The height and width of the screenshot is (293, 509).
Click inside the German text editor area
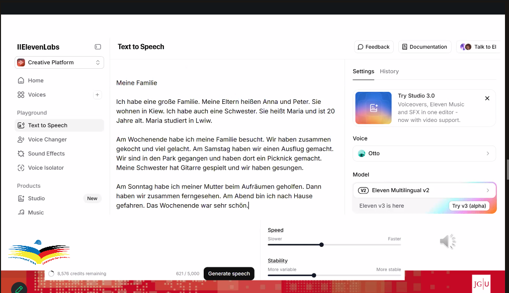tap(226, 151)
